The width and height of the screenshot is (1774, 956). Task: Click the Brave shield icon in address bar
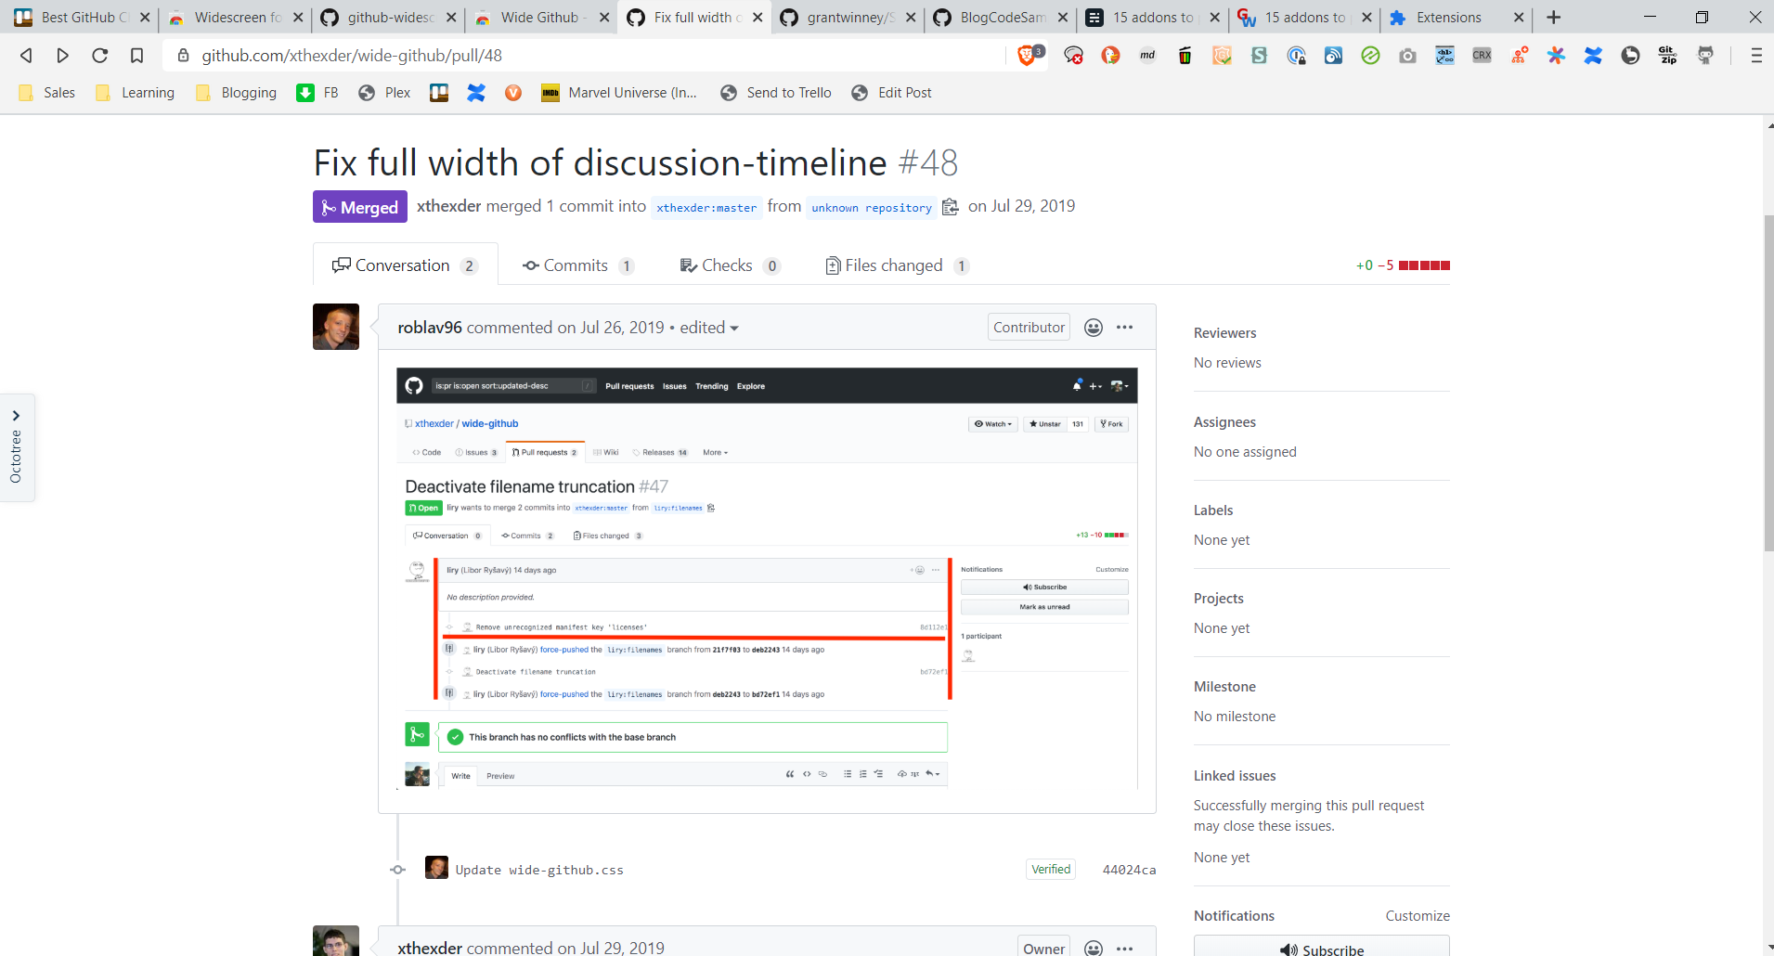click(1027, 56)
